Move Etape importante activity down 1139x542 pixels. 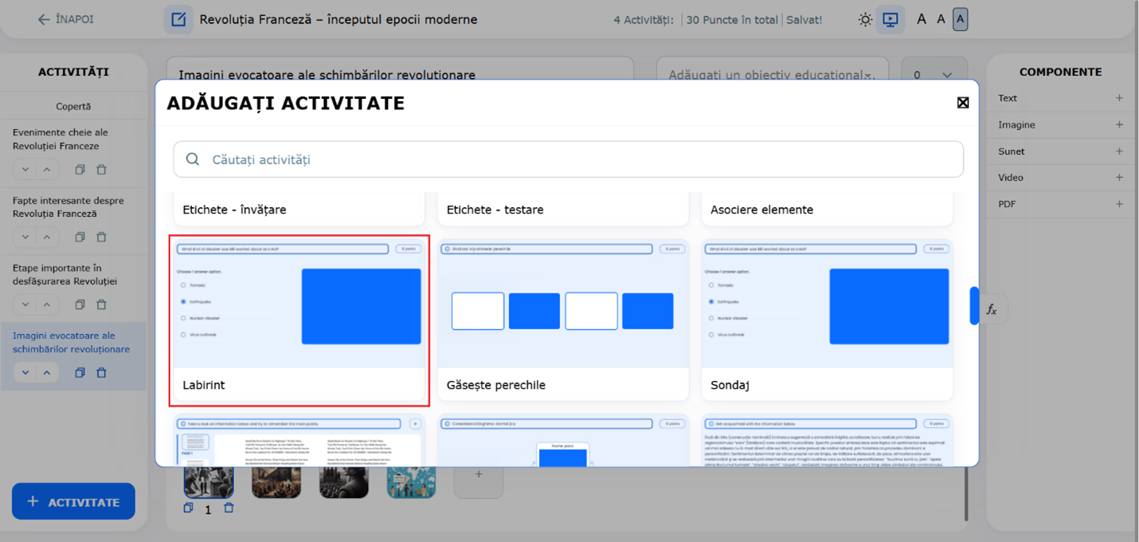tap(25, 304)
